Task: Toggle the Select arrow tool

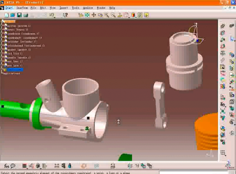Action: pyautogui.click(x=232, y=38)
